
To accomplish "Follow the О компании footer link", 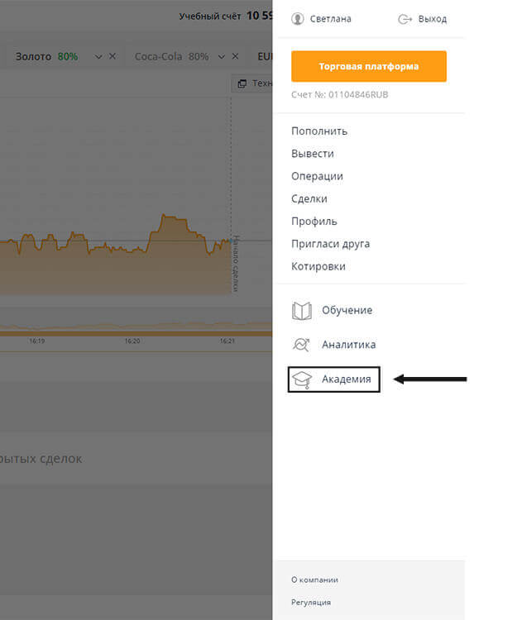I will (314, 579).
